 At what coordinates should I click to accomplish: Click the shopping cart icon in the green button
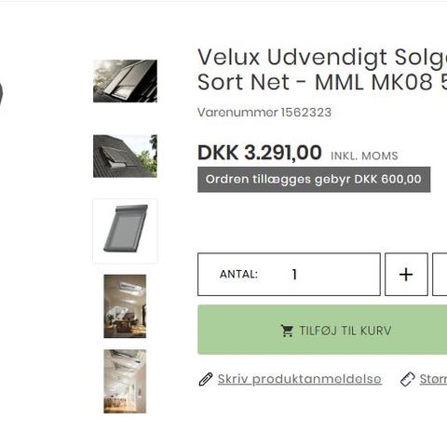287,331
